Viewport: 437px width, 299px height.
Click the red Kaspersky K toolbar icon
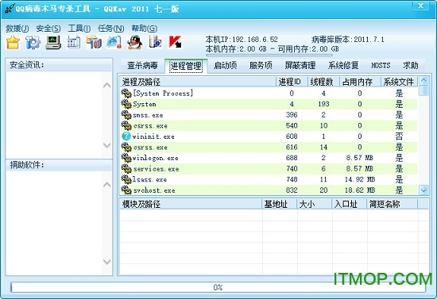[176, 43]
